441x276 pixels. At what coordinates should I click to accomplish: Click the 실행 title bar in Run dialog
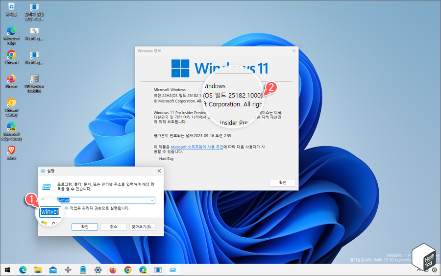pyautogui.click(x=50, y=171)
